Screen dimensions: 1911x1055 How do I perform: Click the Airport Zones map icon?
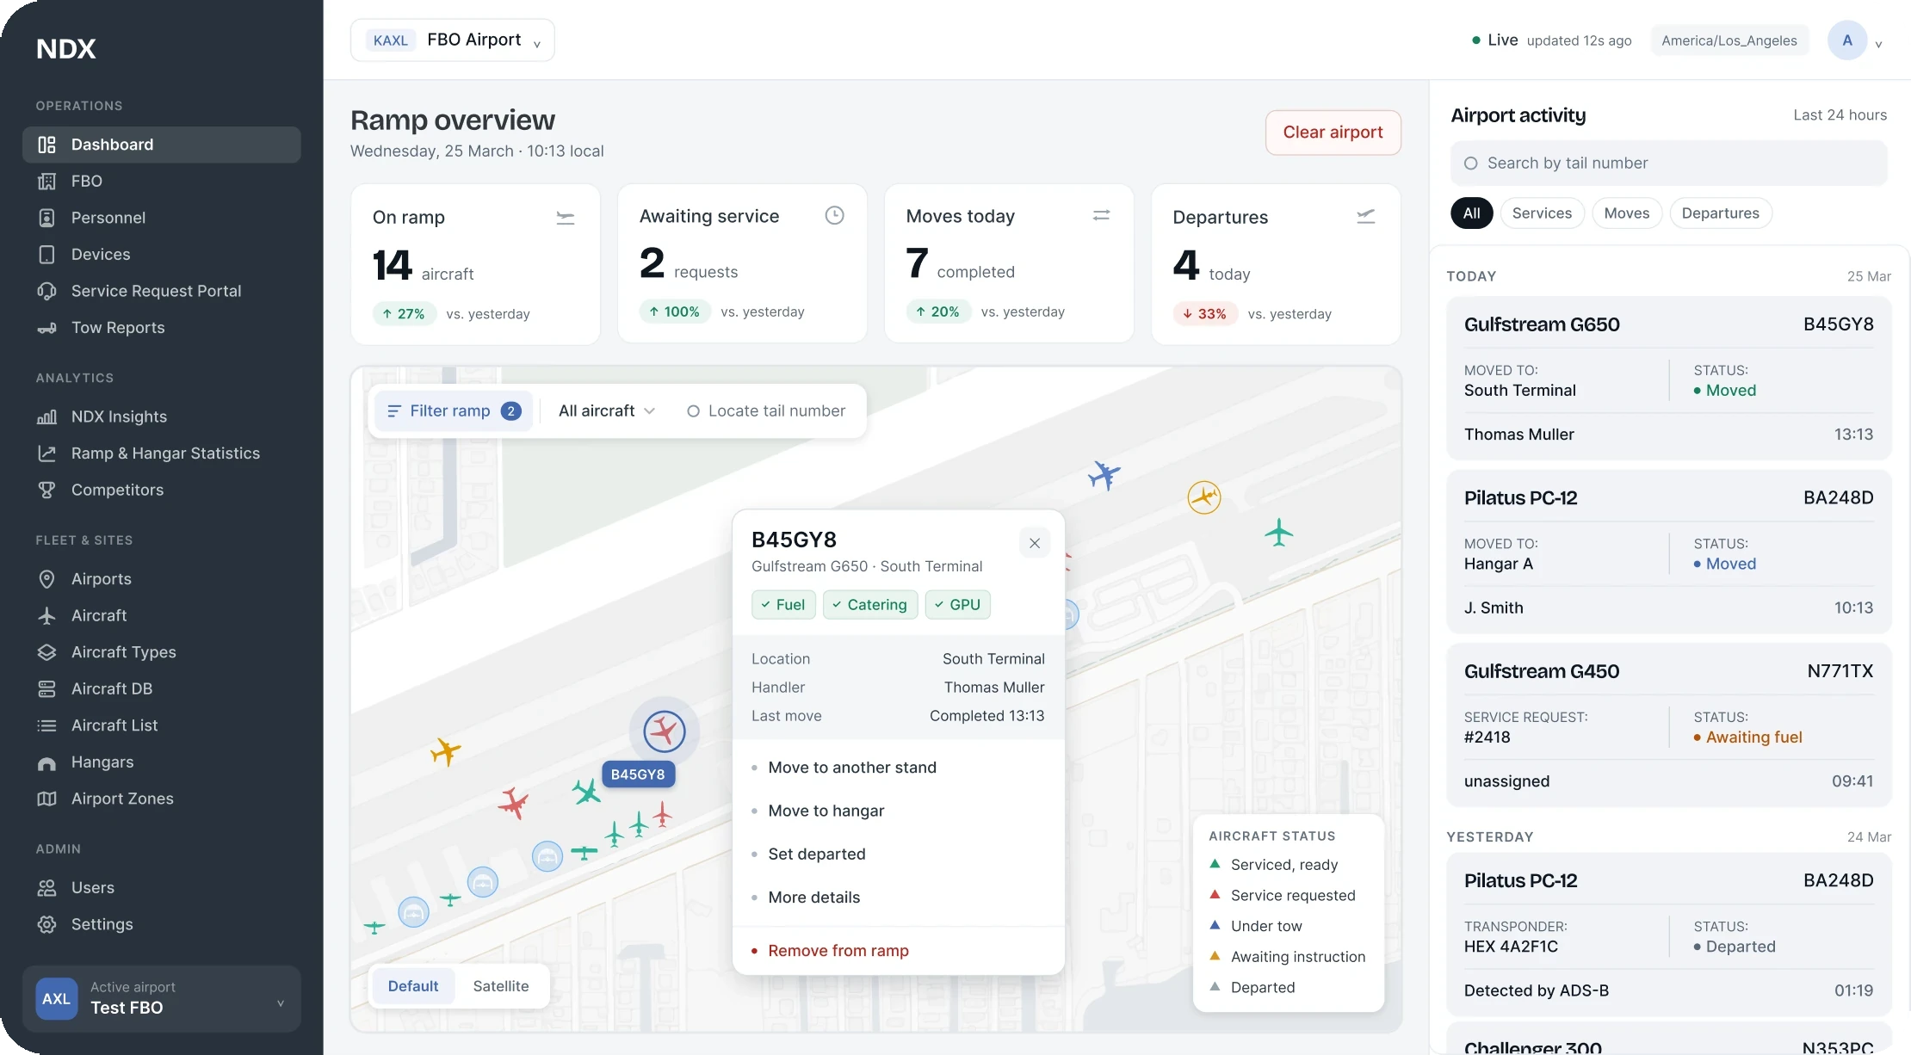pyautogui.click(x=47, y=799)
